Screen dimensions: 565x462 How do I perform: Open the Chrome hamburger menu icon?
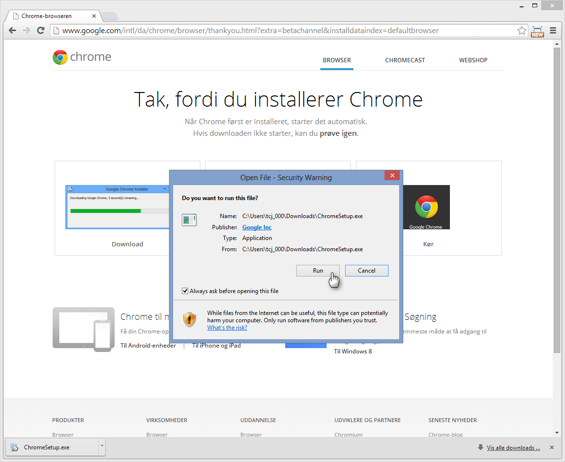click(553, 31)
